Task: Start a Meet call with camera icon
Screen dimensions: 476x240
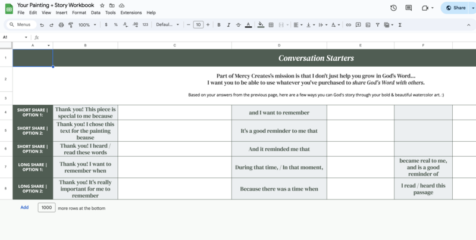Action: click(425, 8)
